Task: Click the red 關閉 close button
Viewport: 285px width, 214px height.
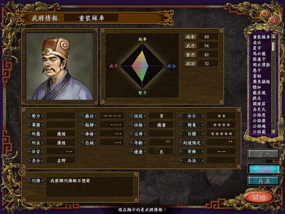Action: (259, 197)
